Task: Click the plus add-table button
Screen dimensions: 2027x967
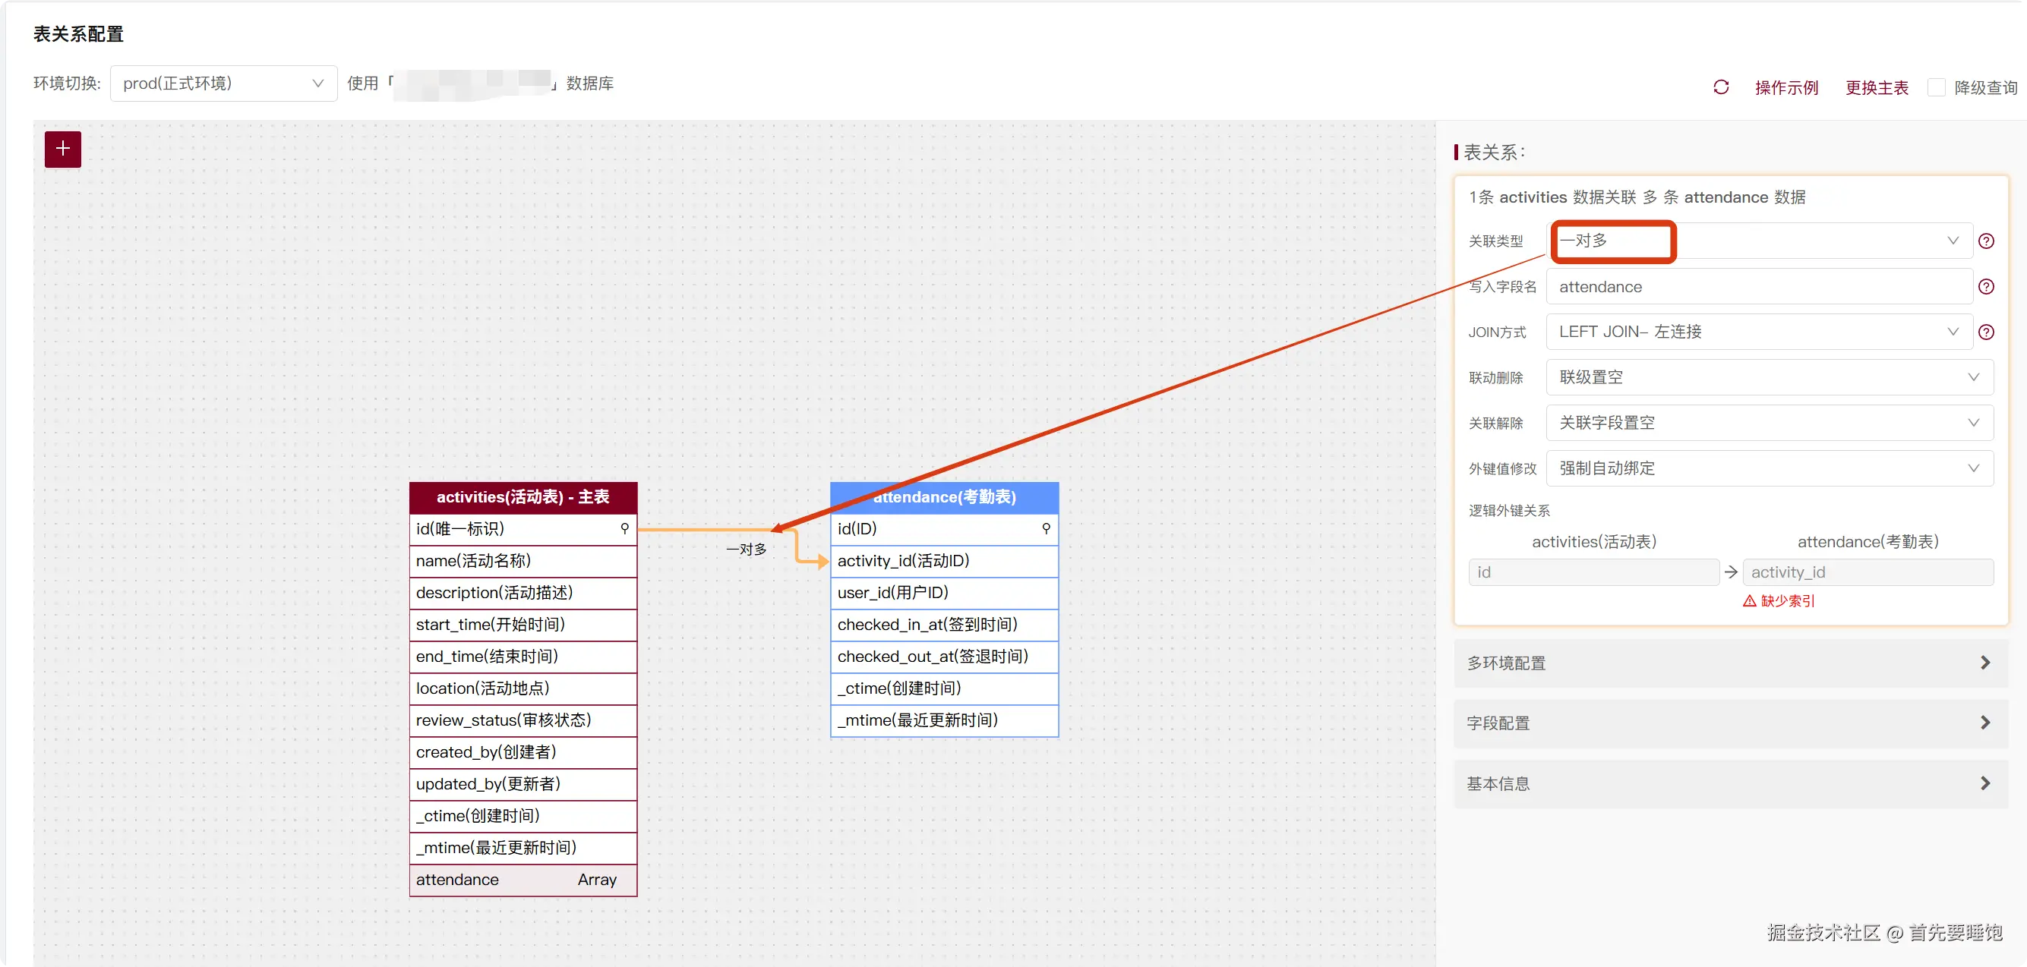Action: click(x=63, y=150)
